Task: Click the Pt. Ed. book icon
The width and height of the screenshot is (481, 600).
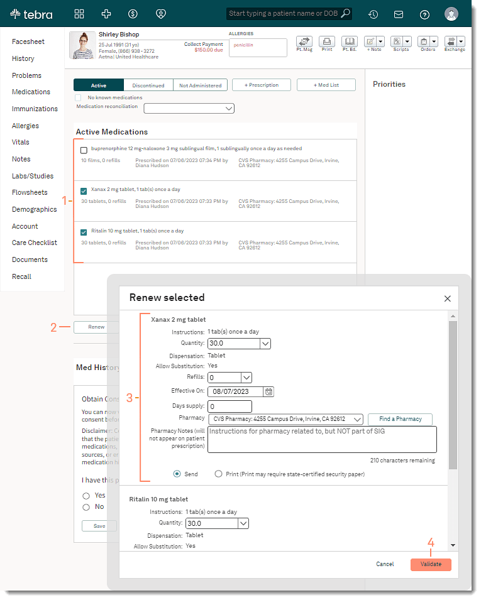Action: coord(350,41)
